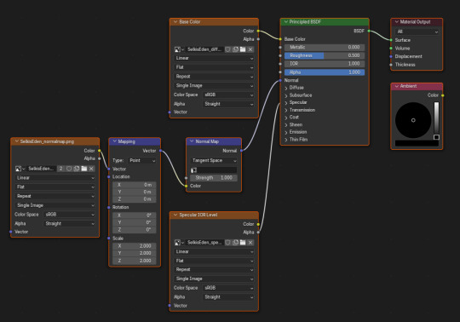Viewport: 460px width, 322px height.
Task: Open Color Space sRGB dropdown in Base Color node
Action: tap(228, 95)
